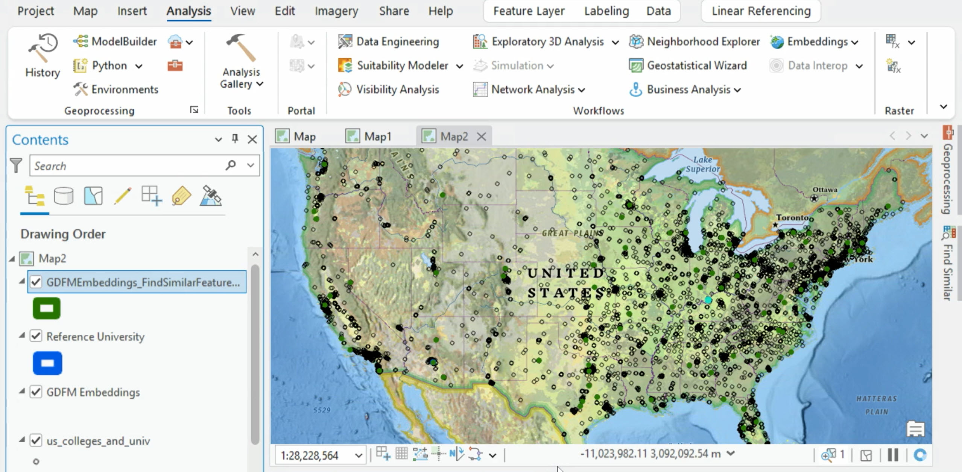Screen dimensions: 962x472
Task: Open the Imagery ribbon tab
Action: [336, 11]
